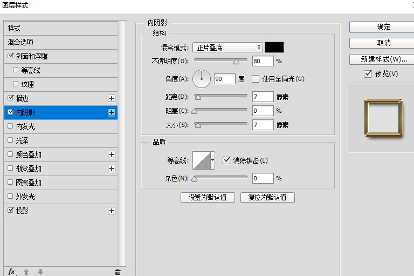The image size is (414, 276).
Task: Enable the 内发光 checkbox
Action: pos(10,126)
